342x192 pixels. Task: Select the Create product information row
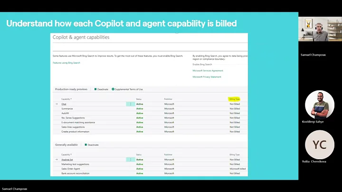(x=150, y=132)
